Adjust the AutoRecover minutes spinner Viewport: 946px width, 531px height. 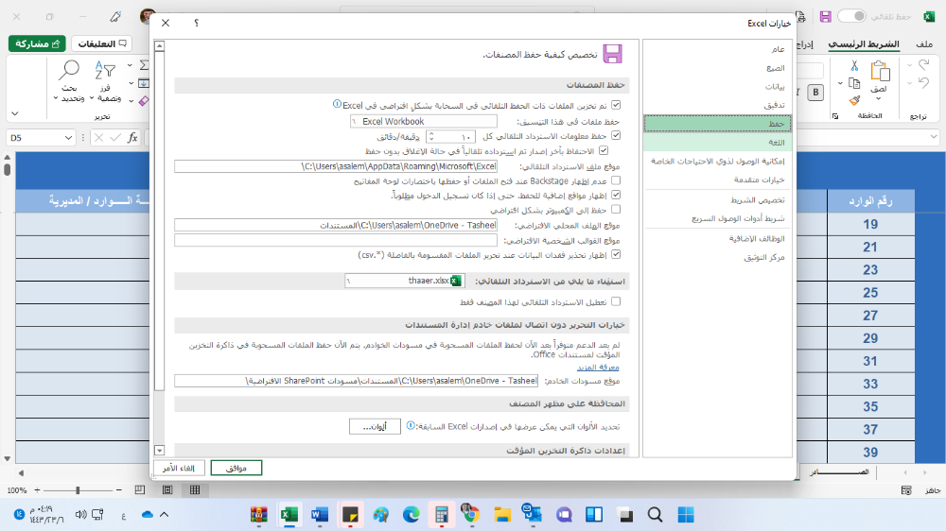click(x=432, y=137)
